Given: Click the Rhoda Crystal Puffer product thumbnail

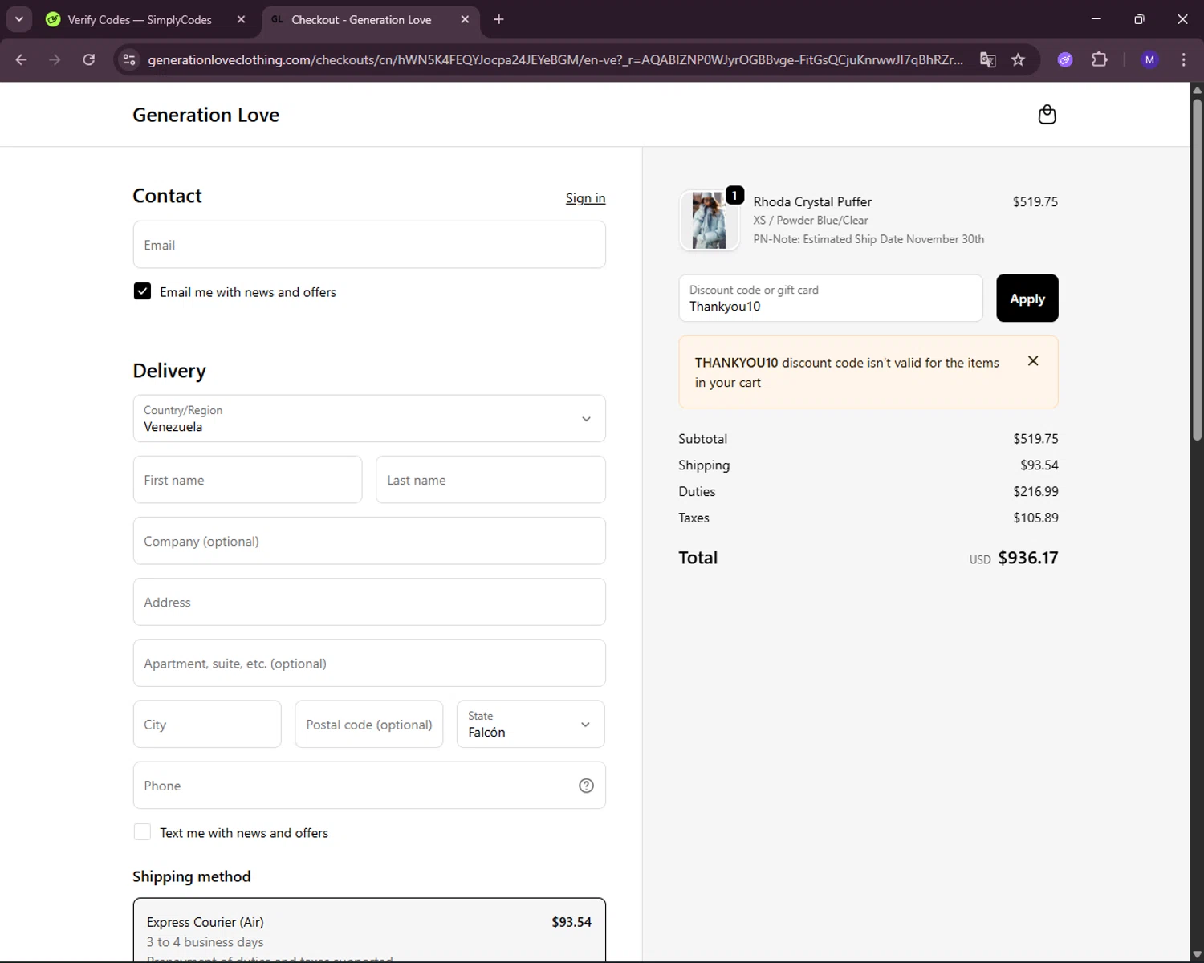Looking at the screenshot, I should (x=709, y=220).
